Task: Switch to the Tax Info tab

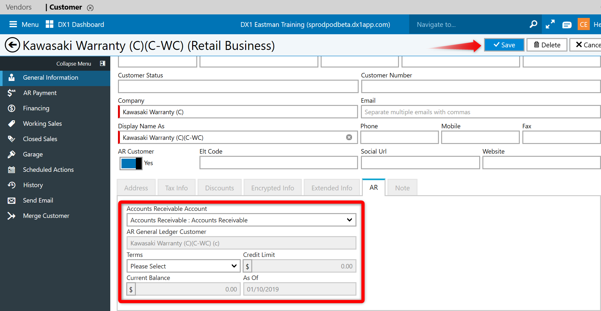Action: 176,188
